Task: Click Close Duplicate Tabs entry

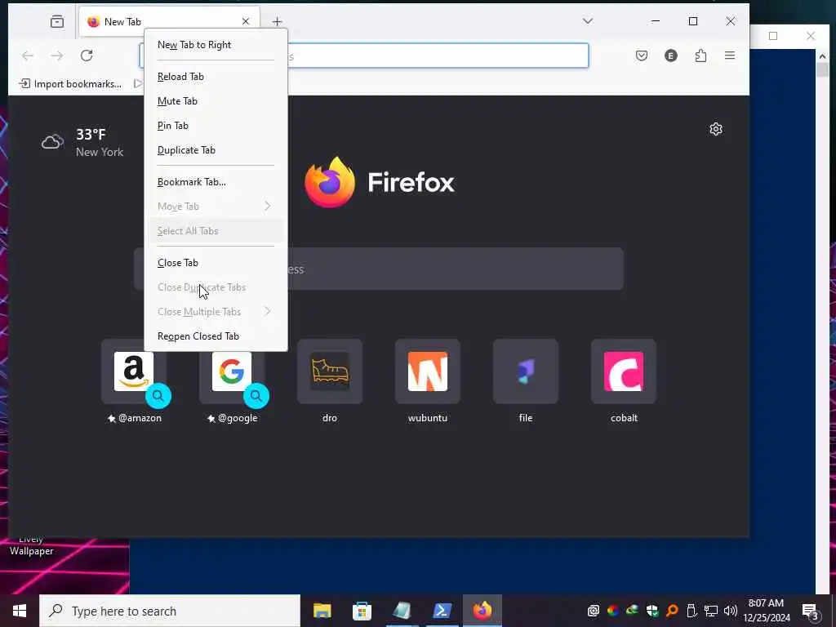Action: (x=216, y=287)
